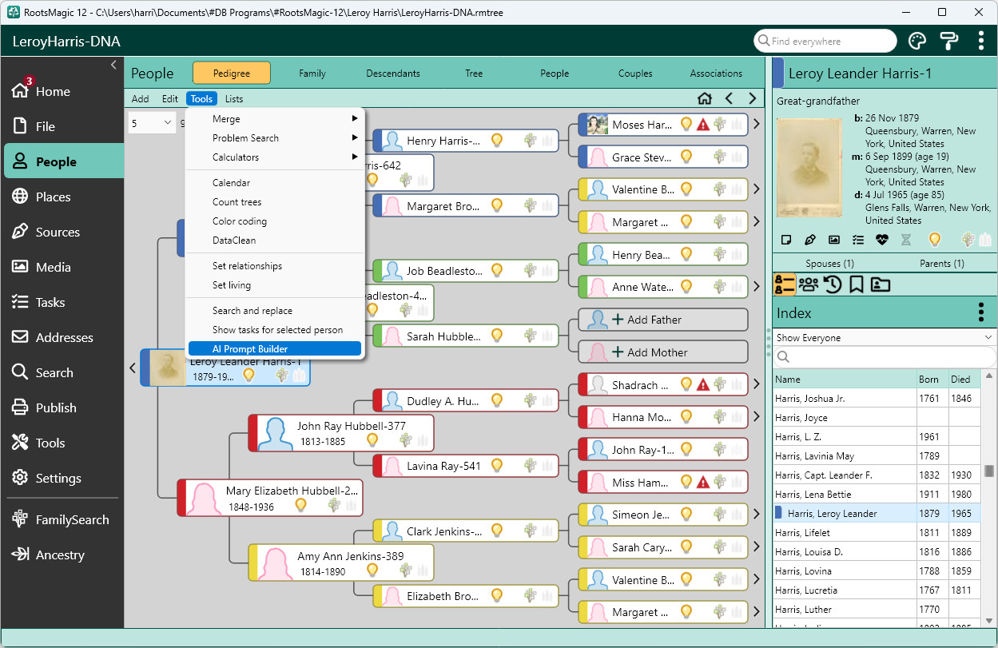Open the generations count dropdown
998x648 pixels.
(x=152, y=123)
